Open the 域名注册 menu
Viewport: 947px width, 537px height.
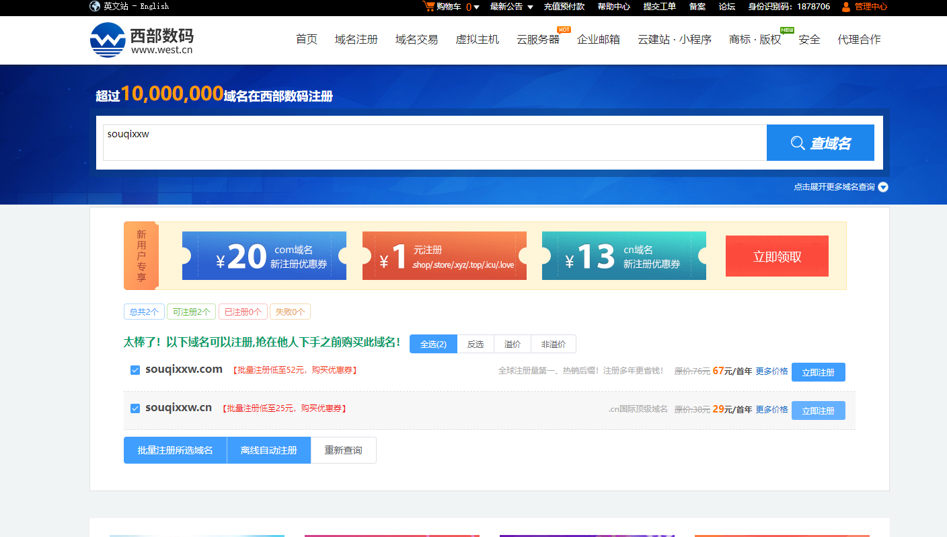356,40
